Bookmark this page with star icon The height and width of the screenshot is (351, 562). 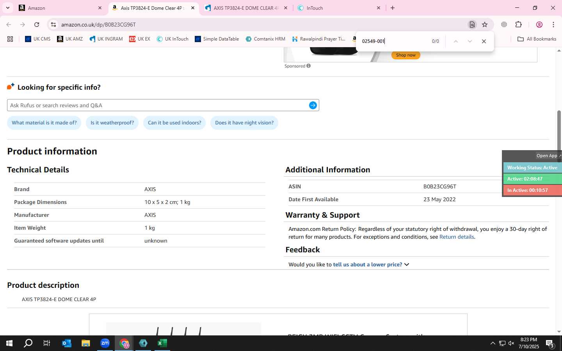pyautogui.click(x=485, y=25)
